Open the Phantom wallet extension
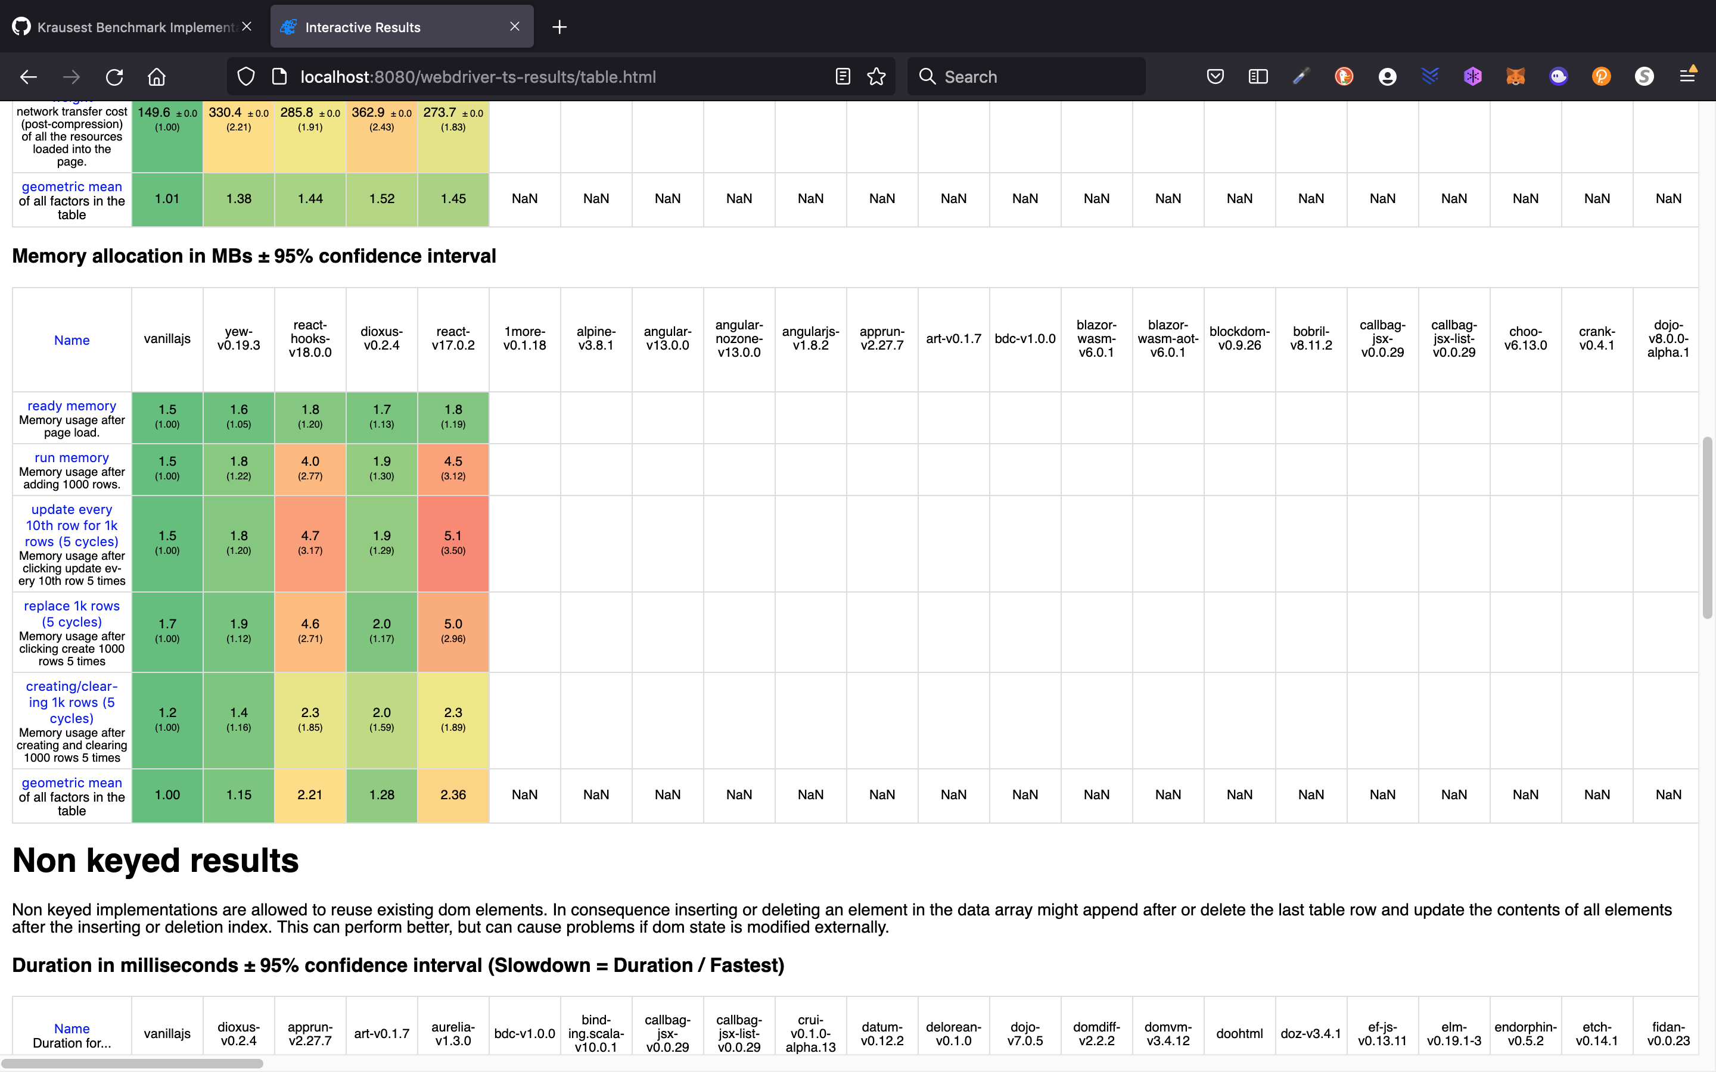The height and width of the screenshot is (1072, 1716). (x=1559, y=77)
